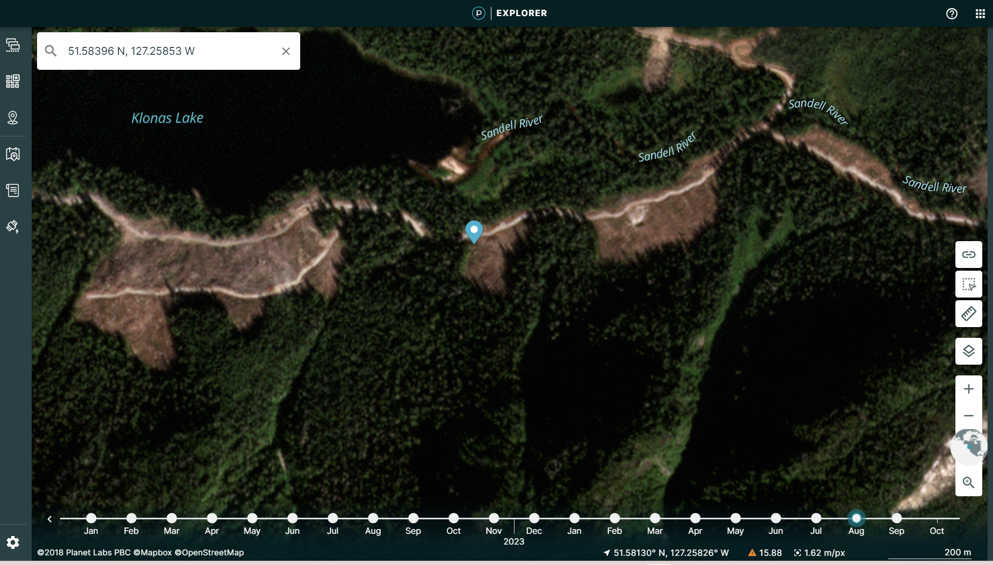
Task: Select the Mar 2023 timeline marker
Action: pos(655,518)
